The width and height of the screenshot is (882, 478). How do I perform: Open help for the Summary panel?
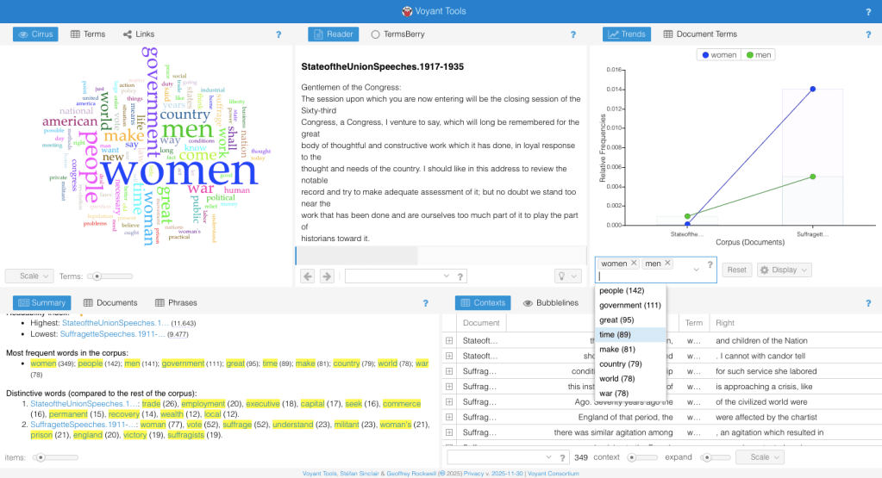(x=425, y=303)
